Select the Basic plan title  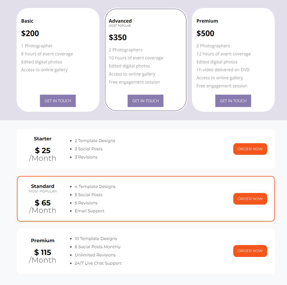click(x=27, y=21)
